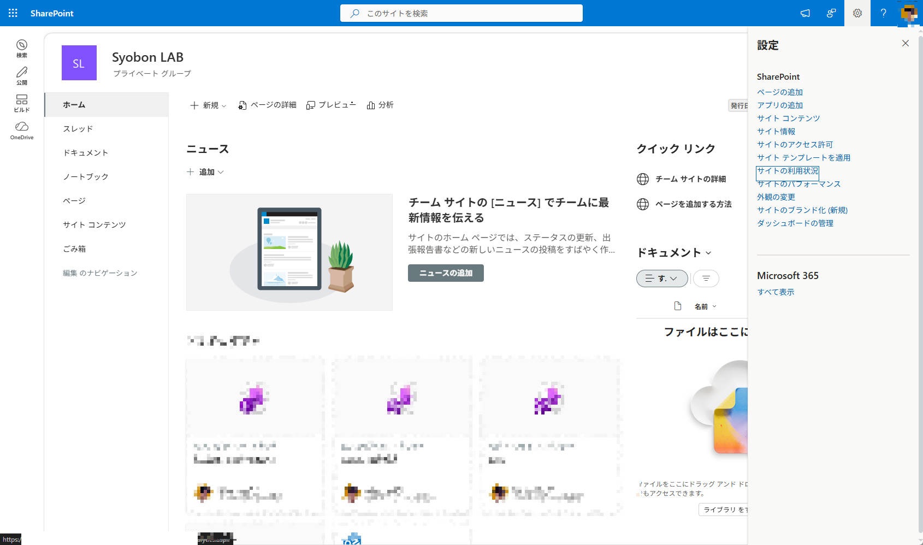Screen dimensions: 923x545
Task: Click the news tablet illustration thumbnail
Action: pyautogui.click(x=289, y=252)
